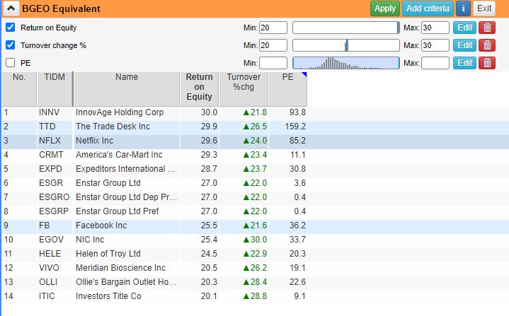Click the PE distribution histogram slider
Screen dimensions: 509x316
click(x=346, y=62)
